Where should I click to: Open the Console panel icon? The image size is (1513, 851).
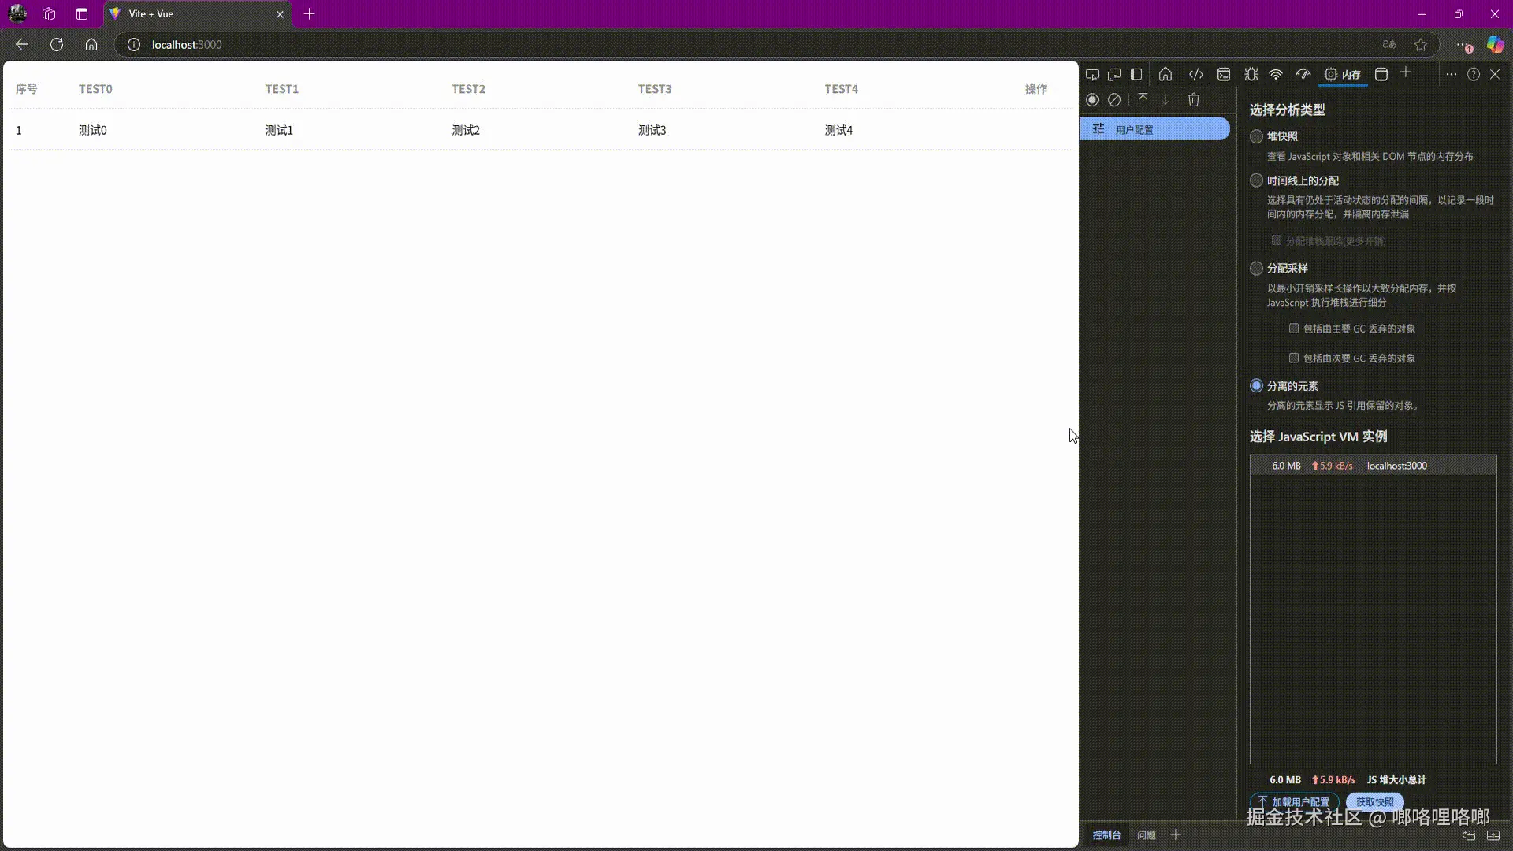click(x=1224, y=75)
